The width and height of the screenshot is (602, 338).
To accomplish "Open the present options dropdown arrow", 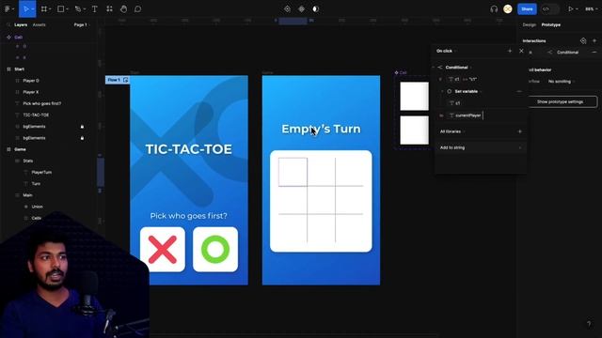I will pos(577,9).
